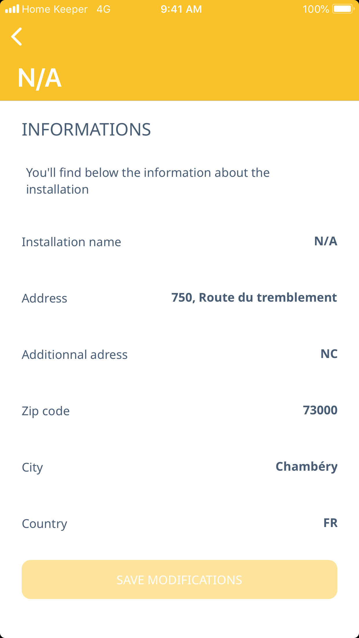
Task: Tap the large N/A page title
Action: (40, 78)
